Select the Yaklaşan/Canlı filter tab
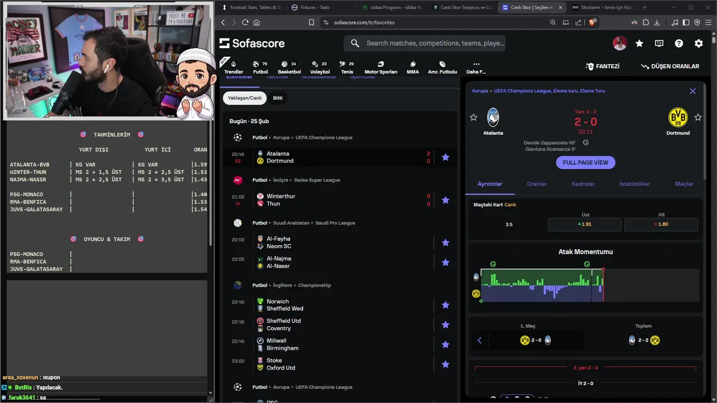 click(x=245, y=98)
